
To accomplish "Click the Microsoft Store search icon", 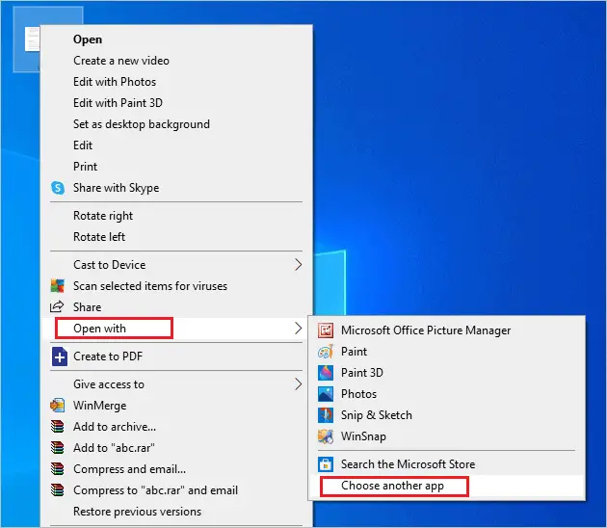I will 326,464.
